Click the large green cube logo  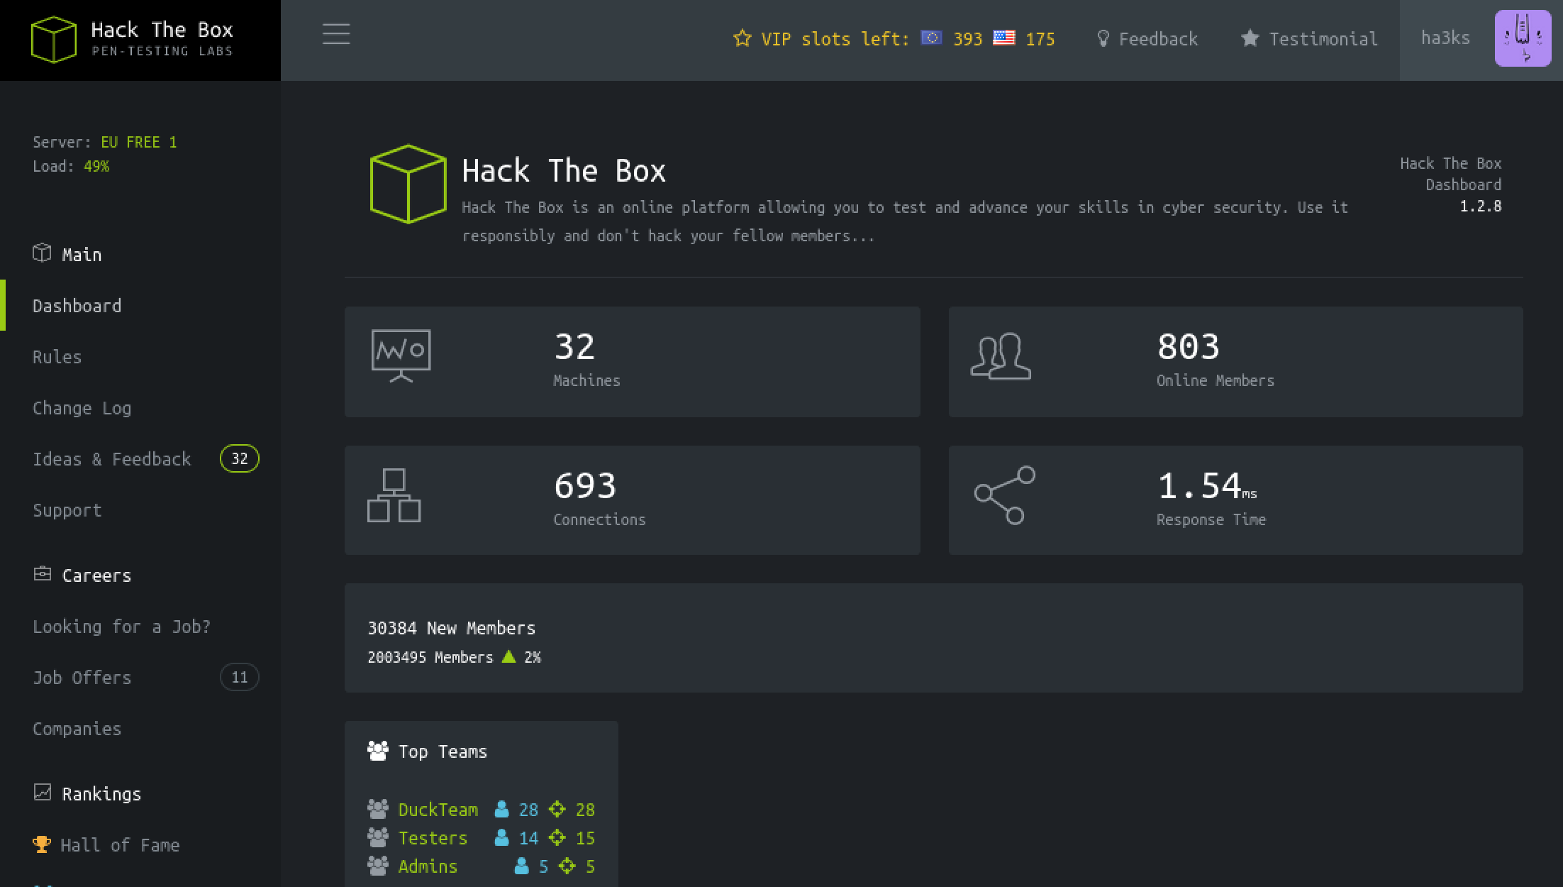click(x=408, y=184)
